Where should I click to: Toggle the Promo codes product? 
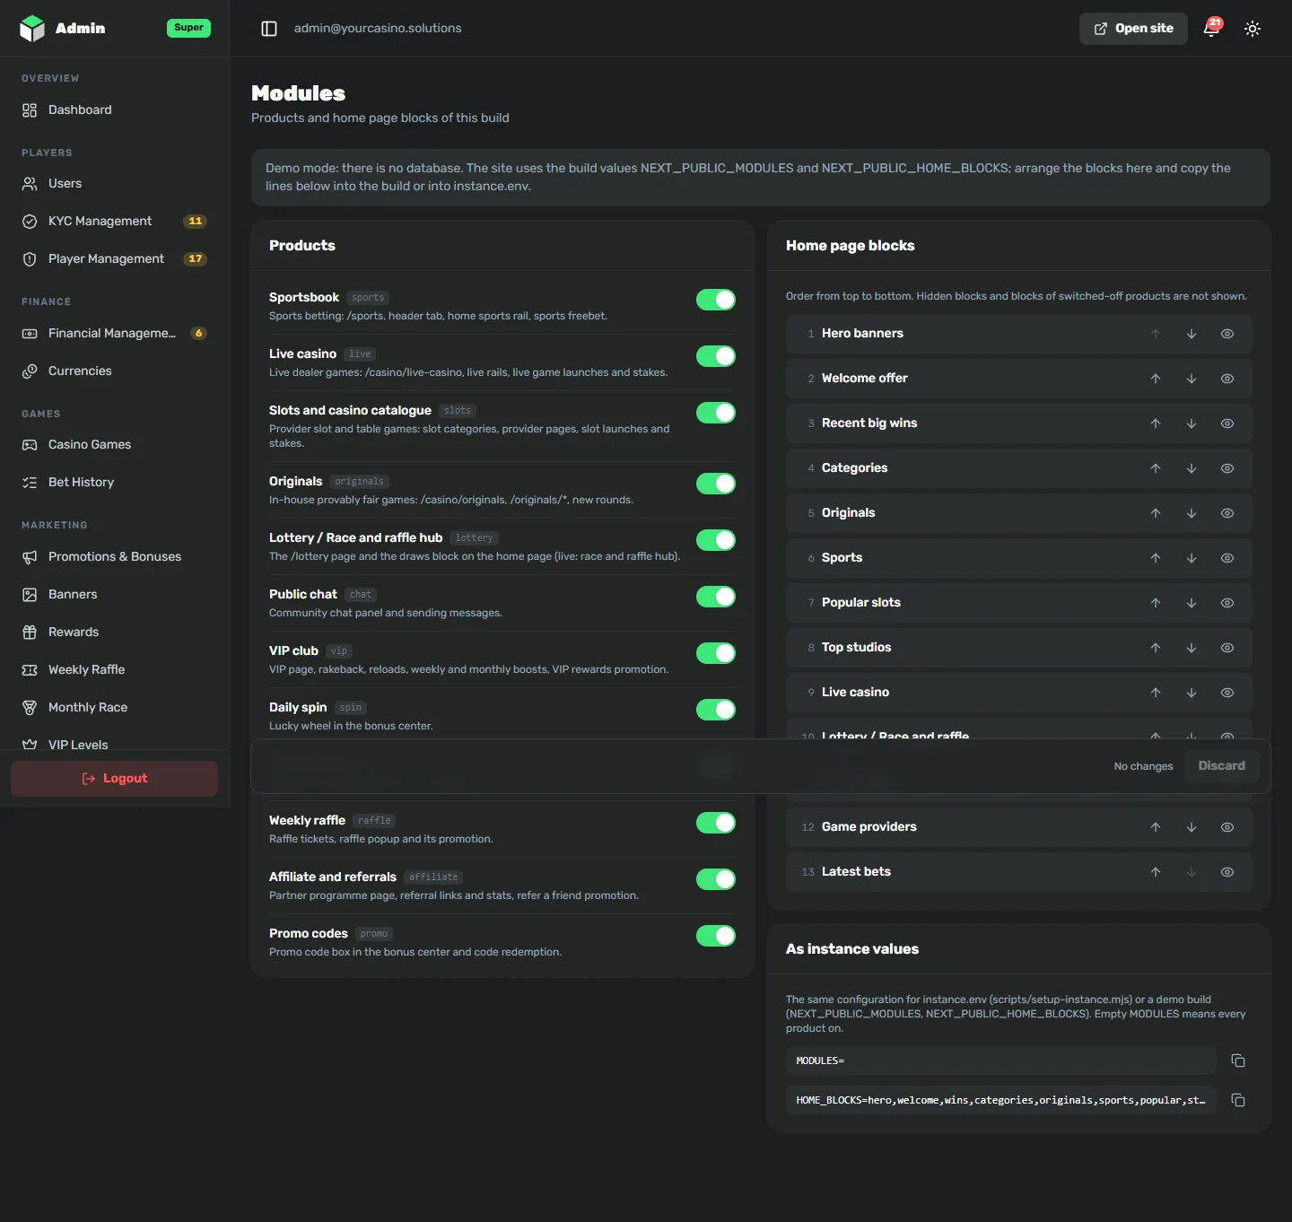(716, 936)
